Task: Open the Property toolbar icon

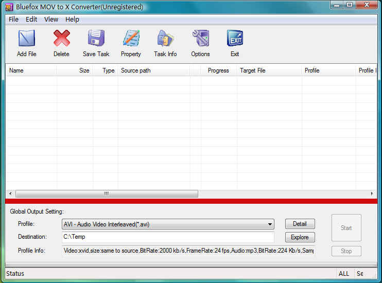Action: [131, 38]
